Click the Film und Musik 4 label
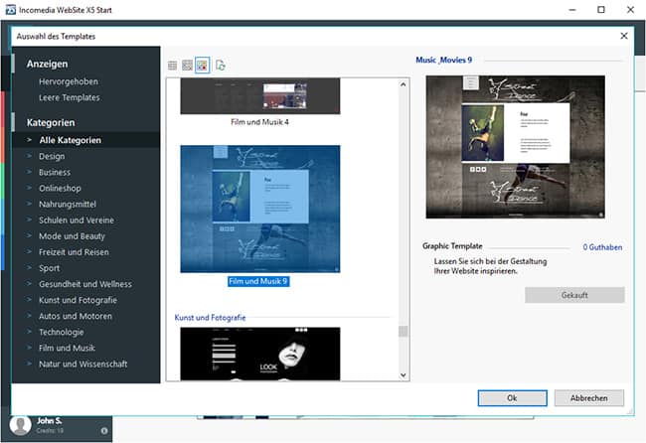This screenshot has width=646, height=443. click(259, 122)
